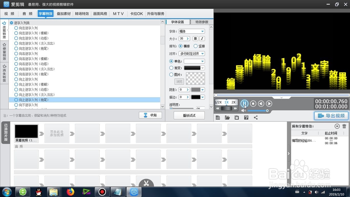
Task: Stop the video preview
Action: click(x=253, y=103)
